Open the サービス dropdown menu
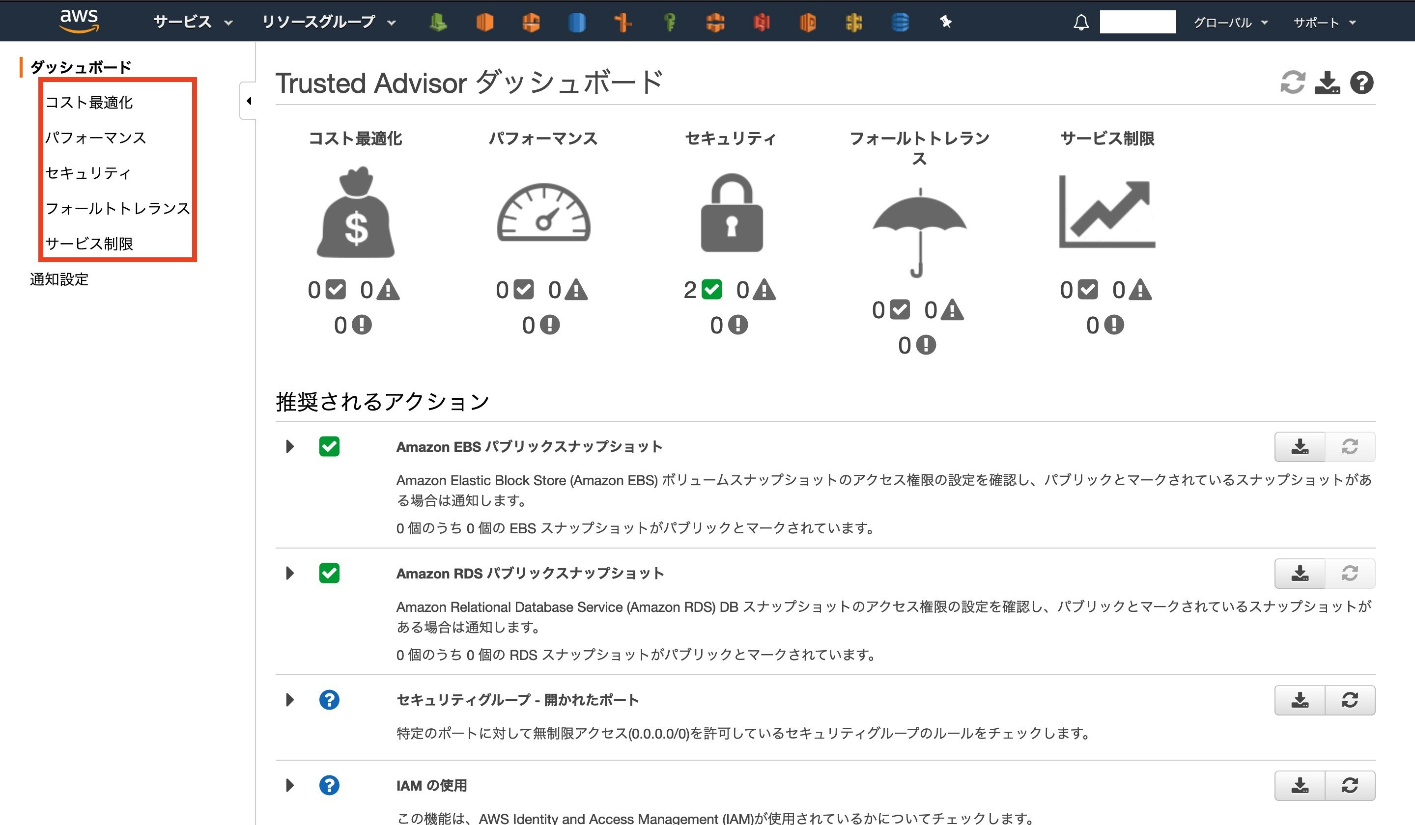The height and width of the screenshot is (825, 1415). pyautogui.click(x=193, y=23)
